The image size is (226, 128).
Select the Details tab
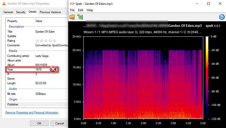(x=33, y=12)
